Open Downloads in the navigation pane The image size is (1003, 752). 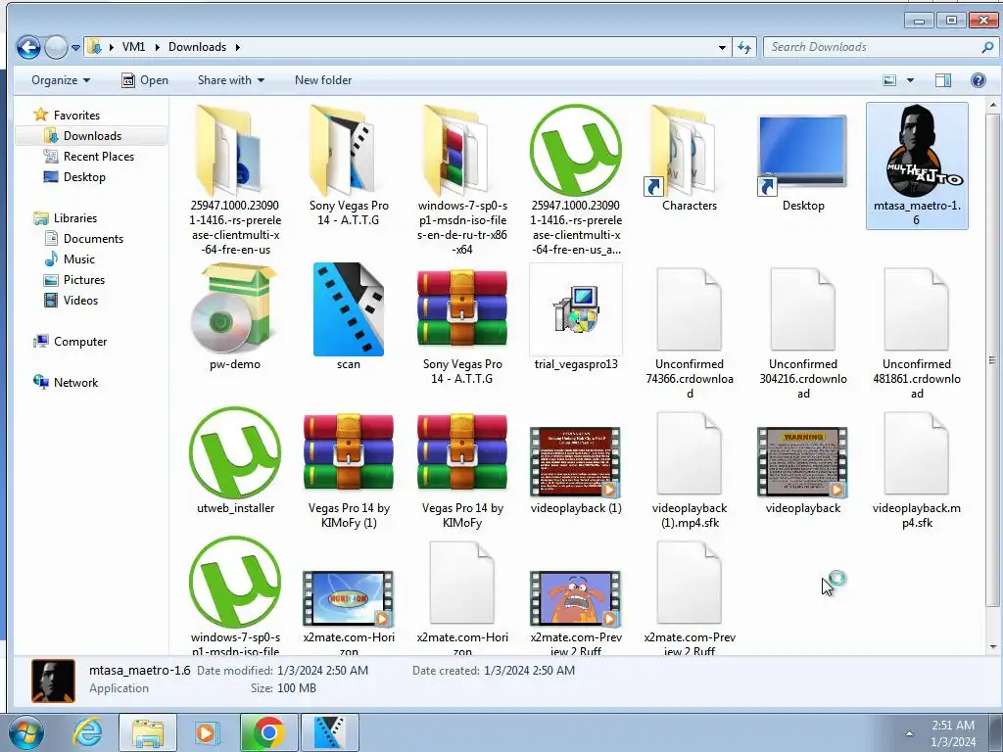pos(92,135)
